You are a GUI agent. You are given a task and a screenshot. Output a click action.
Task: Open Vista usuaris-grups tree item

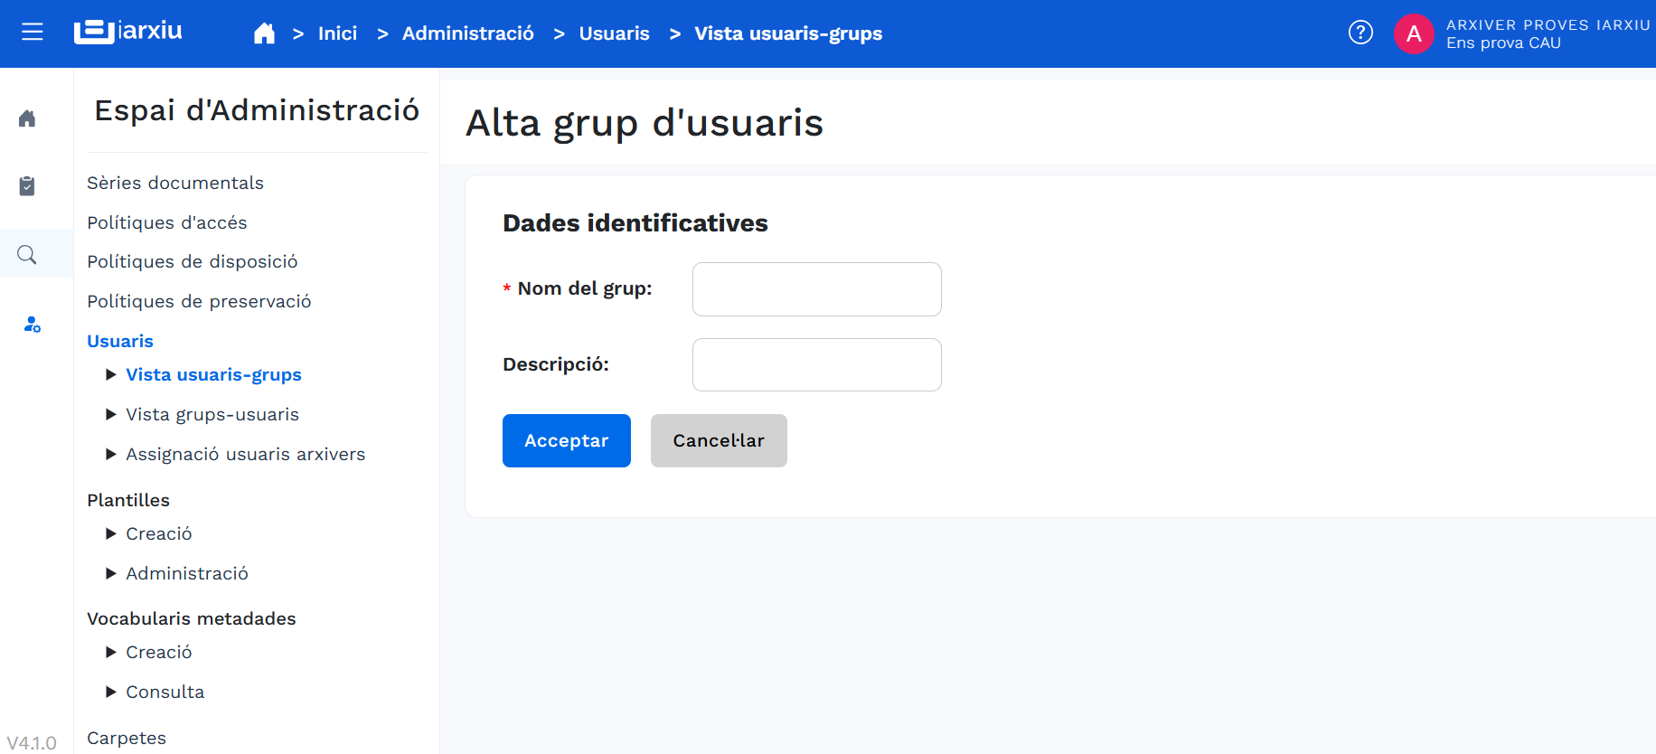pos(213,375)
